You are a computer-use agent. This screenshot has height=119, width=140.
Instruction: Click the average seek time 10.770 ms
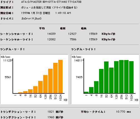click(123, 112)
